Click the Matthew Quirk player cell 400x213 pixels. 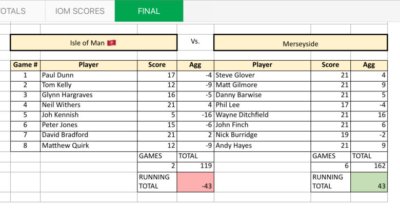(x=89, y=146)
